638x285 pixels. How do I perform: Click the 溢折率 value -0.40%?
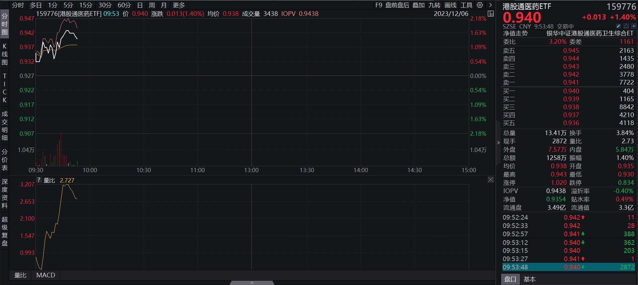pyautogui.click(x=623, y=191)
